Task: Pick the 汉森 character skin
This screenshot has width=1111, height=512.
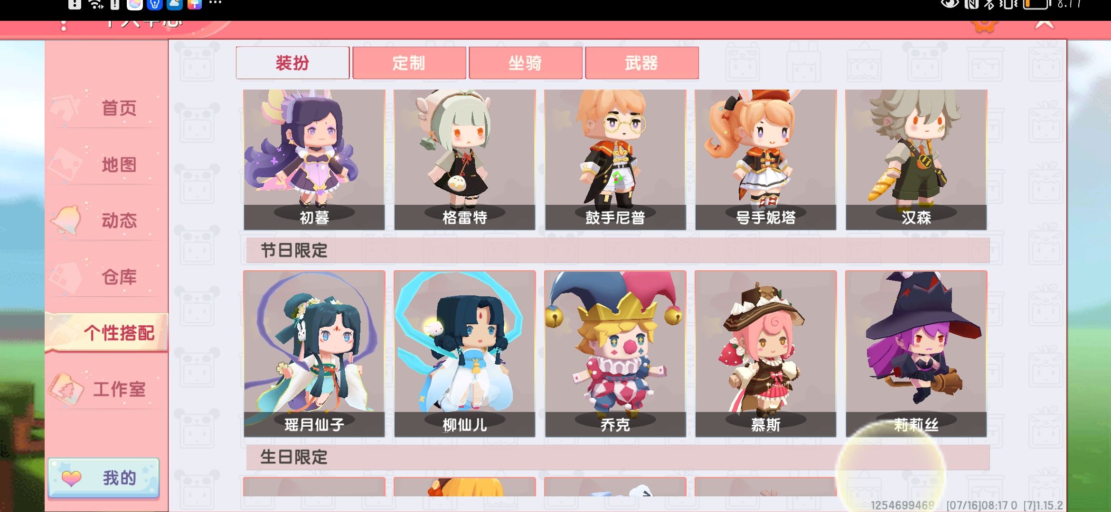Action: click(916, 160)
